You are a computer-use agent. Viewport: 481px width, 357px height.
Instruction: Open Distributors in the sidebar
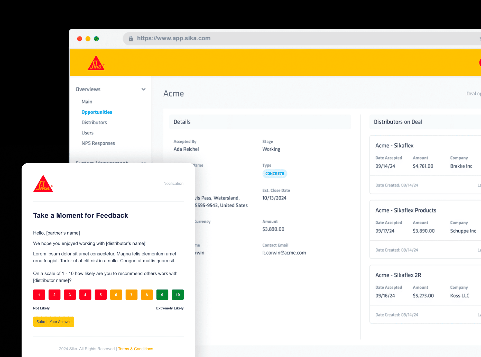pyautogui.click(x=94, y=122)
